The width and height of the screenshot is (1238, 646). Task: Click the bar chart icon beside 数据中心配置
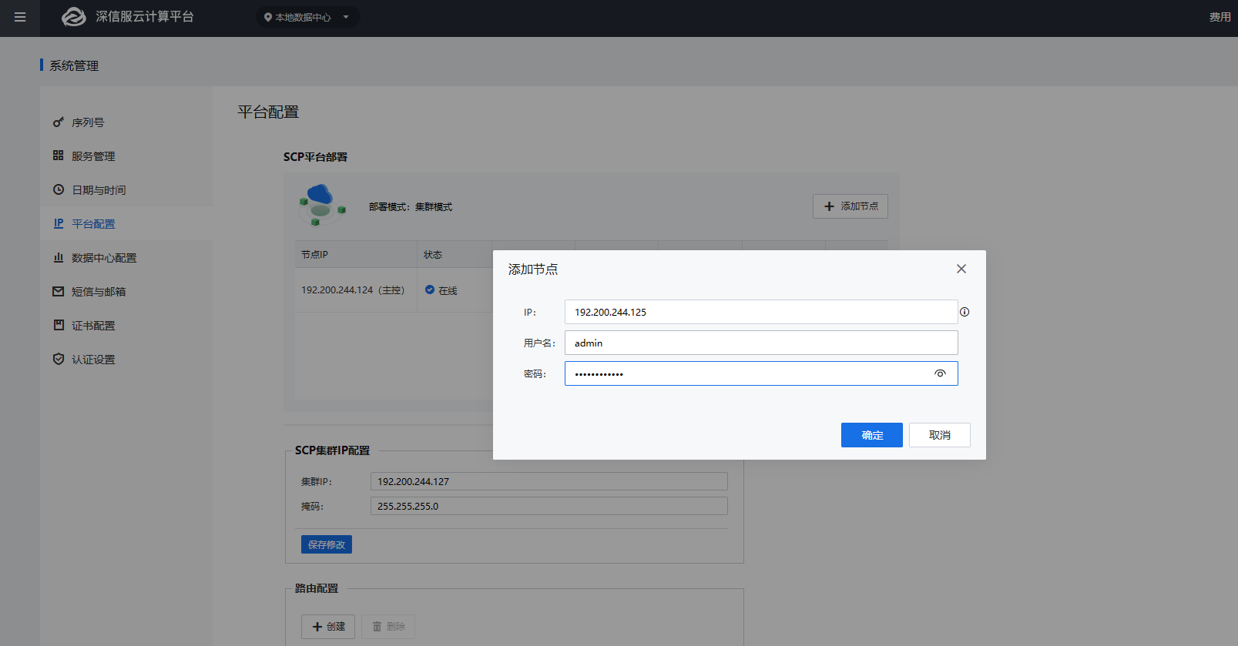[59, 257]
